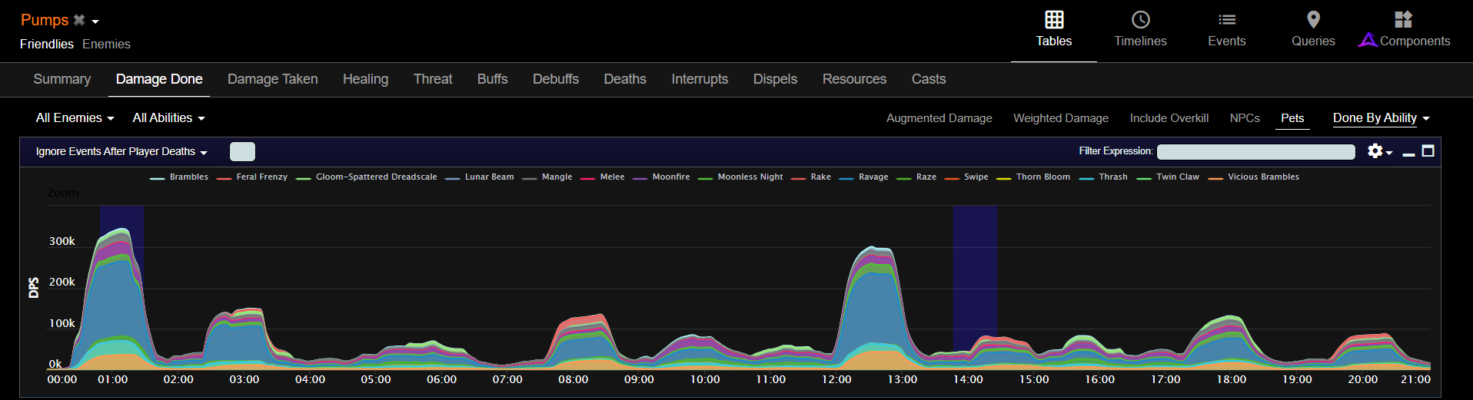Maximize the chart panel with square icon
Viewport: 1473px width, 400px height.
tap(1428, 151)
